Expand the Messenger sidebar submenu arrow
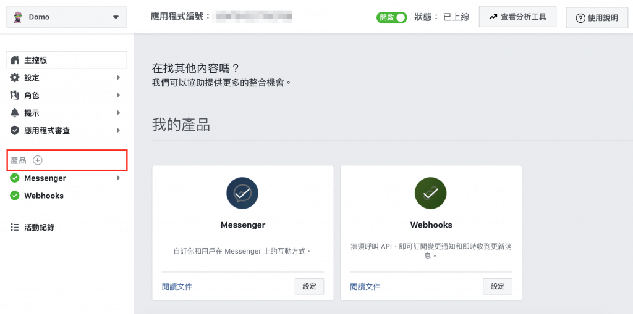This screenshot has width=633, height=314. pyautogui.click(x=118, y=178)
